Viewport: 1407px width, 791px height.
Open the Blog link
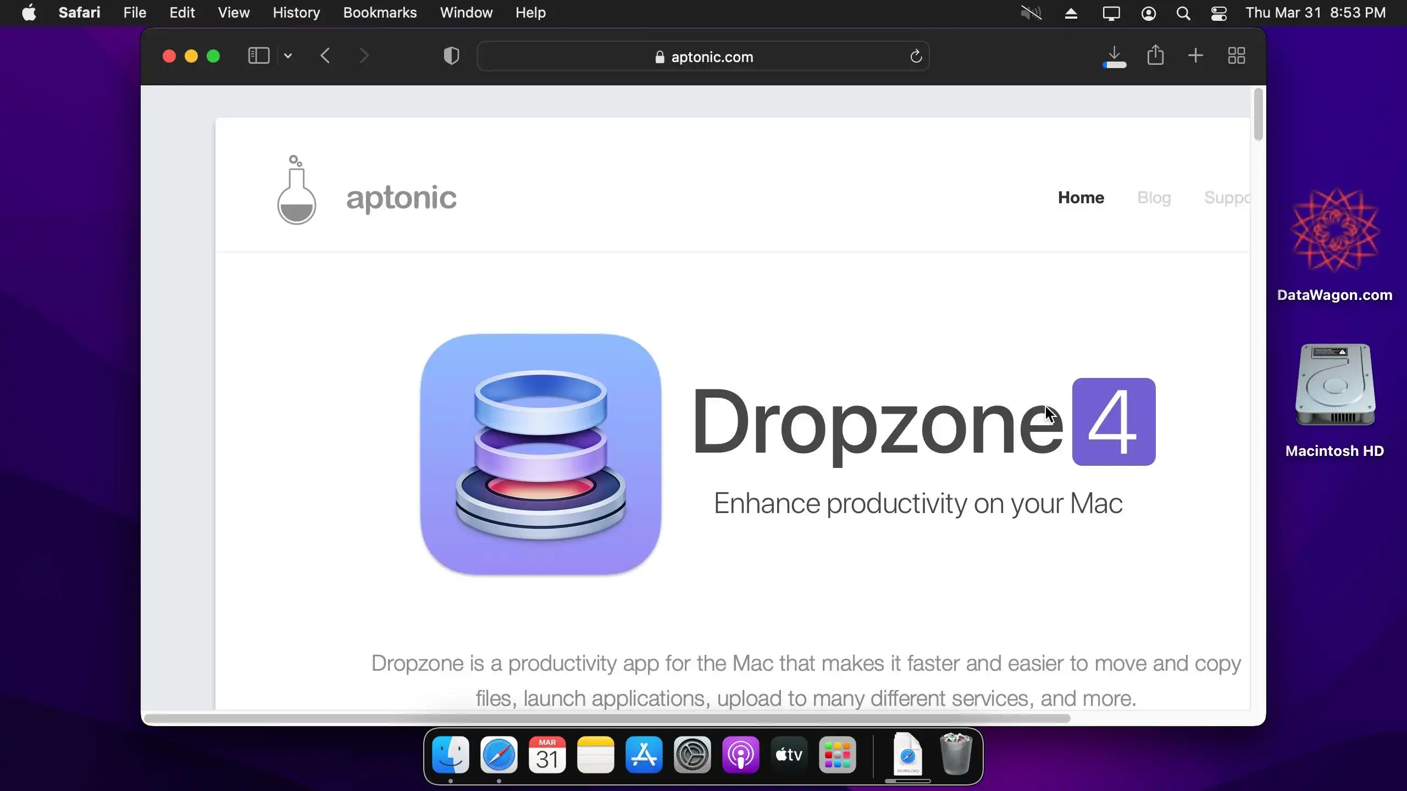click(x=1154, y=197)
